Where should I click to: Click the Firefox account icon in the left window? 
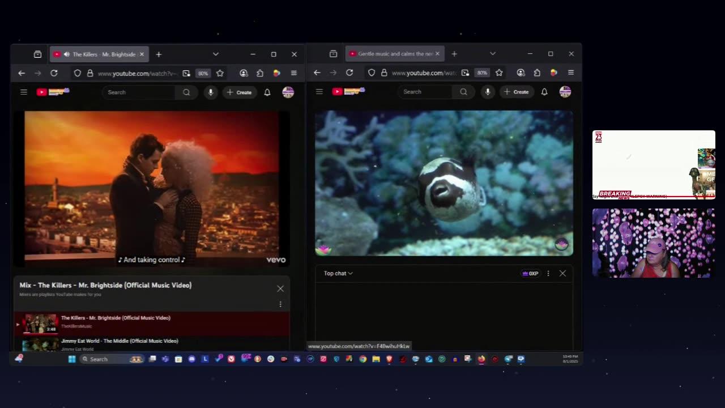click(244, 73)
